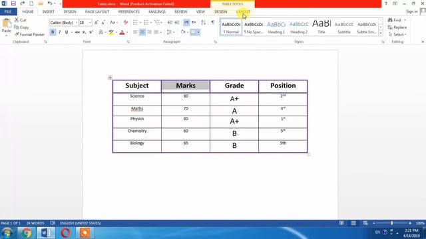Expand the bullets list dropdown
This screenshot has height=239, width=426.
pos(140,23)
